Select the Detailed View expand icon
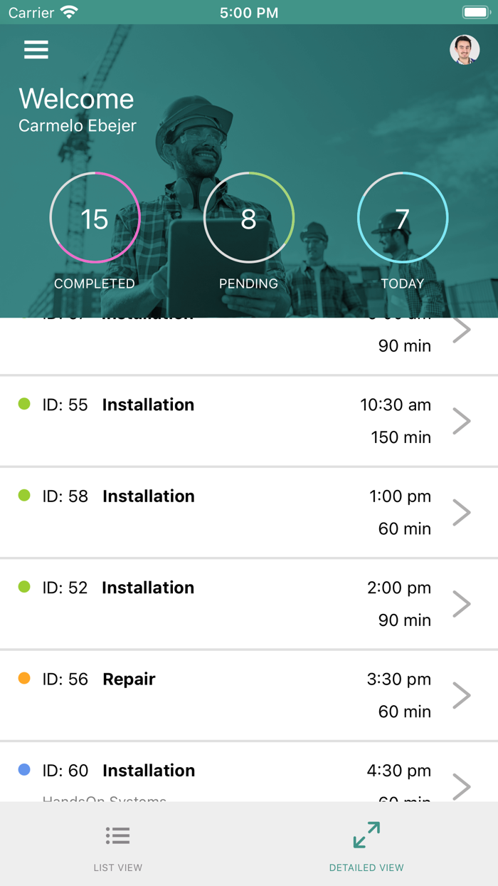This screenshot has height=886, width=498. tap(366, 833)
